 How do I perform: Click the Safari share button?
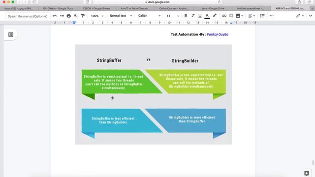[299, 2]
